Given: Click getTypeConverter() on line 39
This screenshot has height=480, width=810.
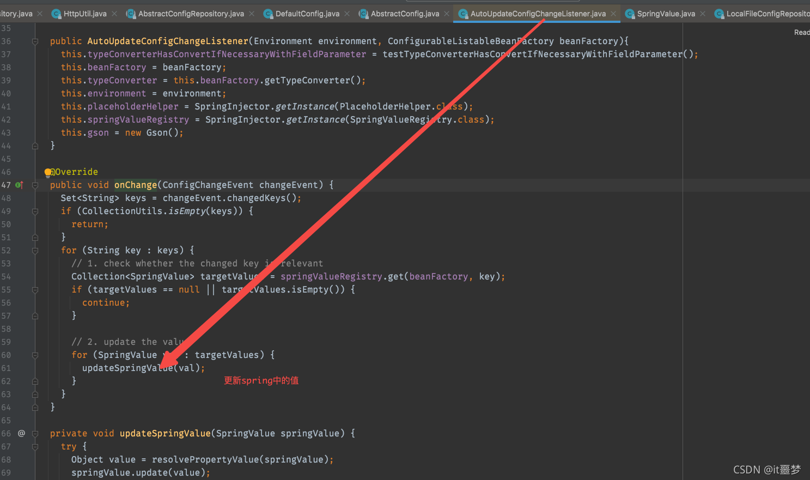Looking at the screenshot, I should click(313, 81).
